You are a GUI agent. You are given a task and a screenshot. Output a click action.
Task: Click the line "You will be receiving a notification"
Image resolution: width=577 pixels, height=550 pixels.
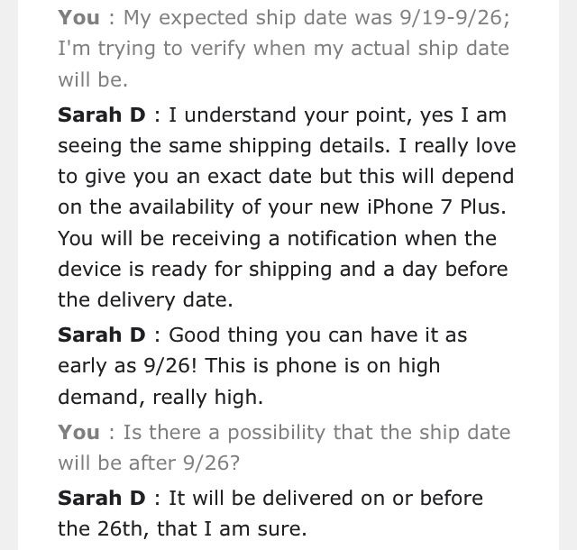pyautogui.click(x=227, y=238)
